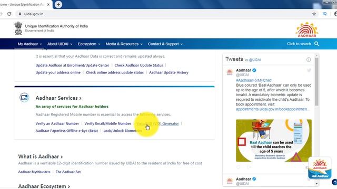
Task: Click the Government of India emblem logo
Action: [18, 28]
